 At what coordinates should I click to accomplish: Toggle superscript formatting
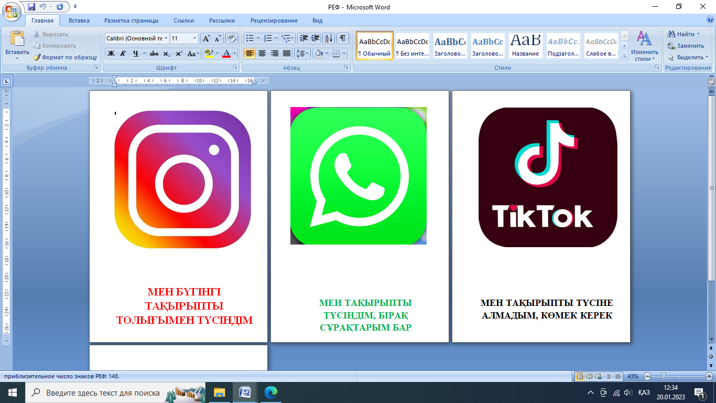[179, 54]
